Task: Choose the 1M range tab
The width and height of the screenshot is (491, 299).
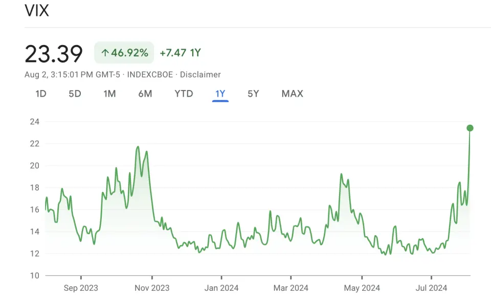Action: (109, 94)
